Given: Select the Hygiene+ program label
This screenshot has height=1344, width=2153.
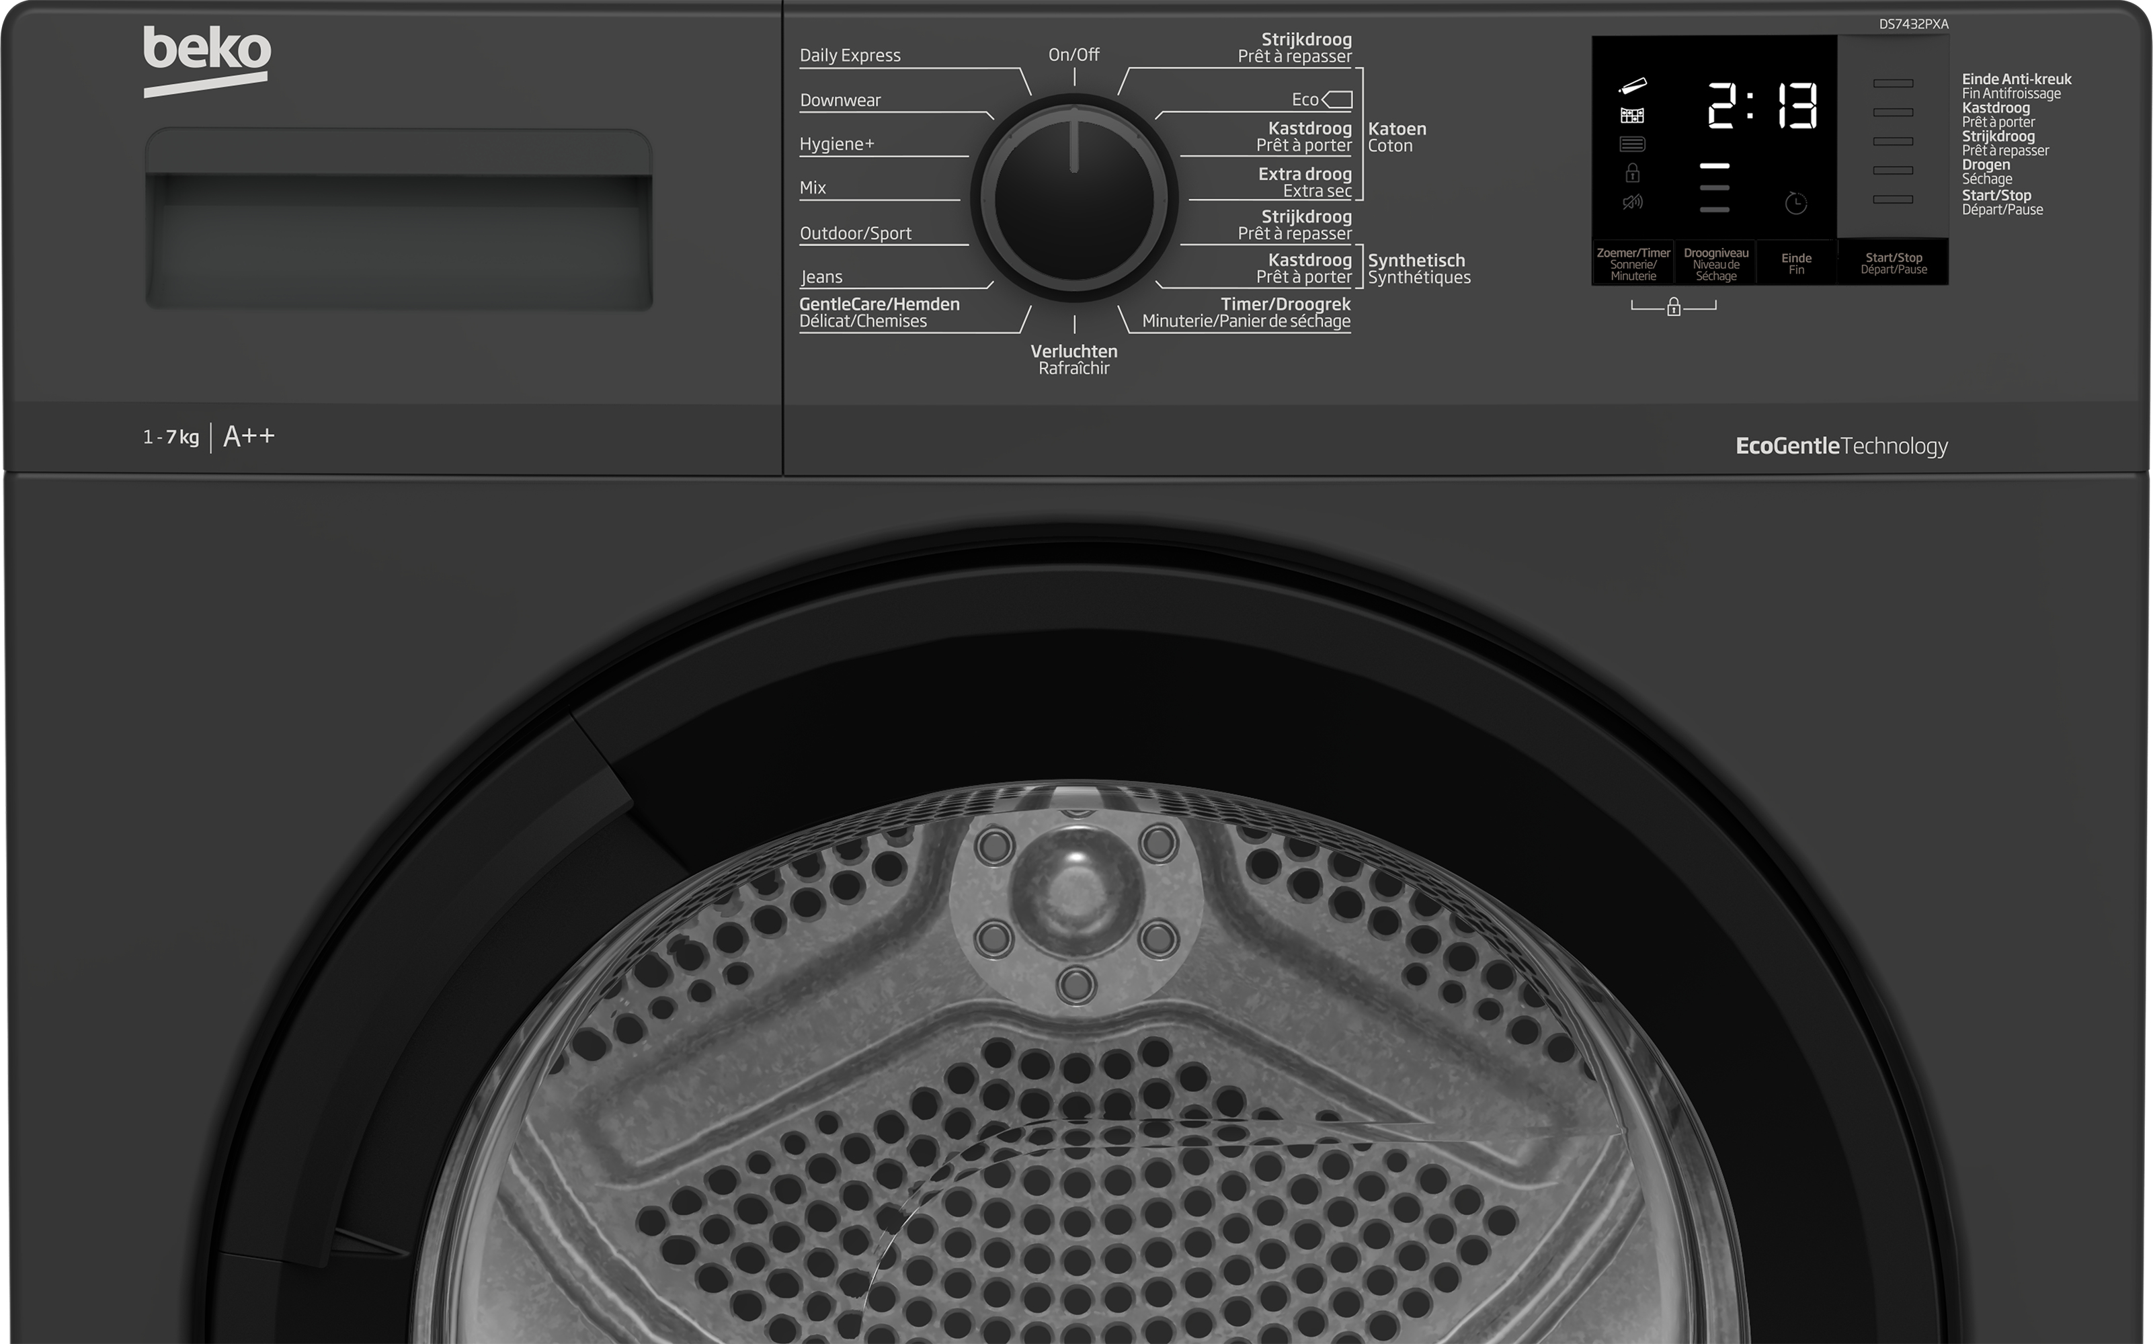Looking at the screenshot, I should [x=836, y=144].
